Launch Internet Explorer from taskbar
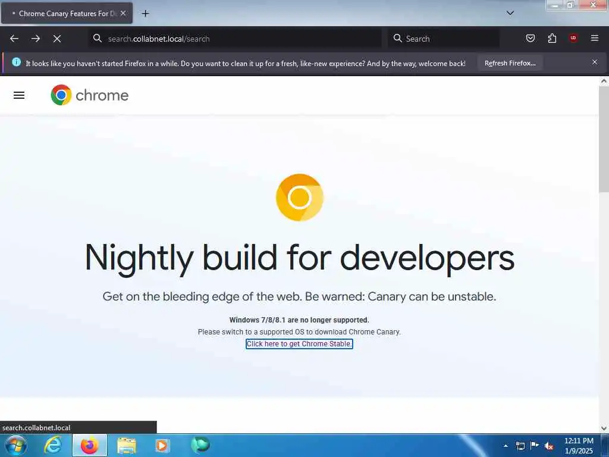 point(53,445)
